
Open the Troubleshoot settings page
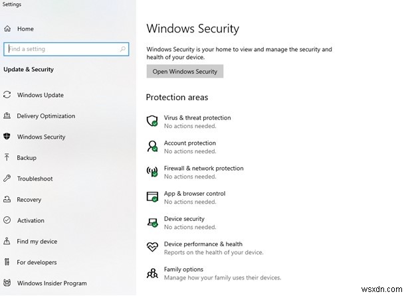click(35, 179)
